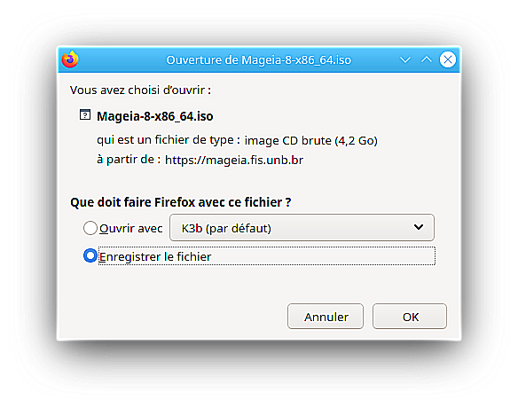Click the image CD brute (4,2 Go) text
This screenshot has width=518, height=408.
(x=310, y=141)
